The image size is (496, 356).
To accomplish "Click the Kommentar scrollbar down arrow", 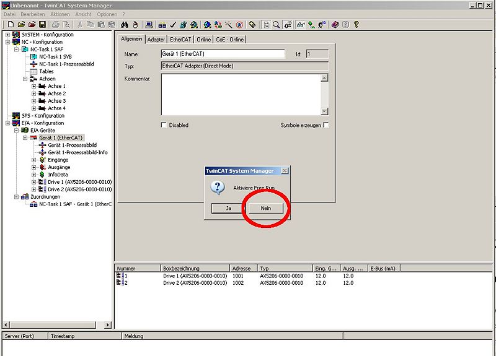I will (324, 111).
